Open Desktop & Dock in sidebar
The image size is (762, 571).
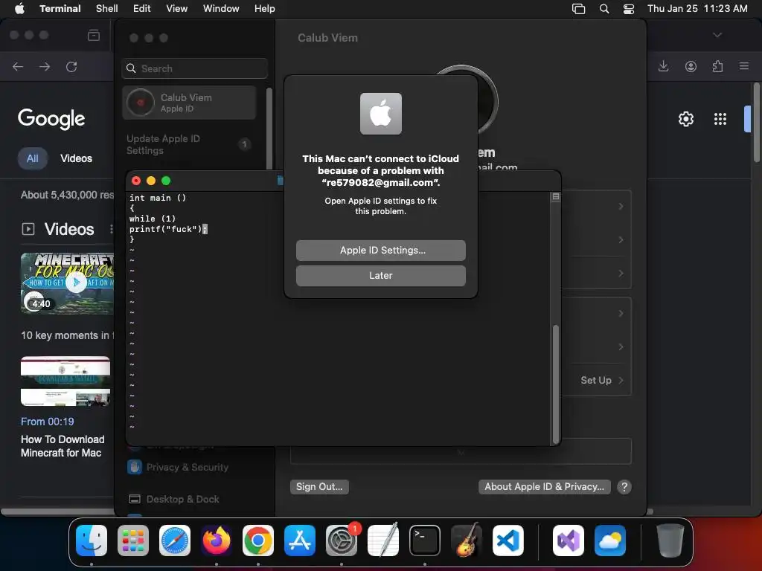point(173,499)
